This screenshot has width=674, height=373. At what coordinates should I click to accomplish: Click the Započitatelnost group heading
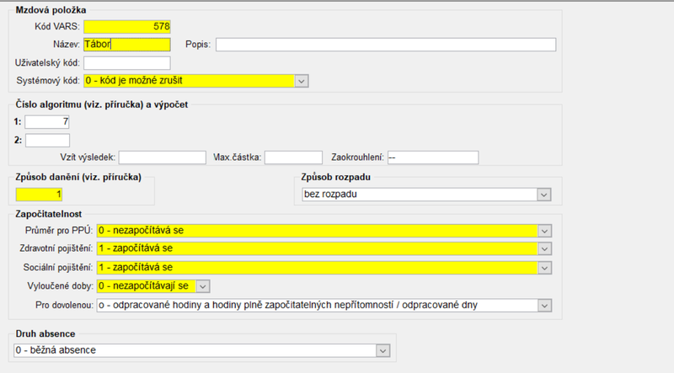pyautogui.click(x=49, y=214)
